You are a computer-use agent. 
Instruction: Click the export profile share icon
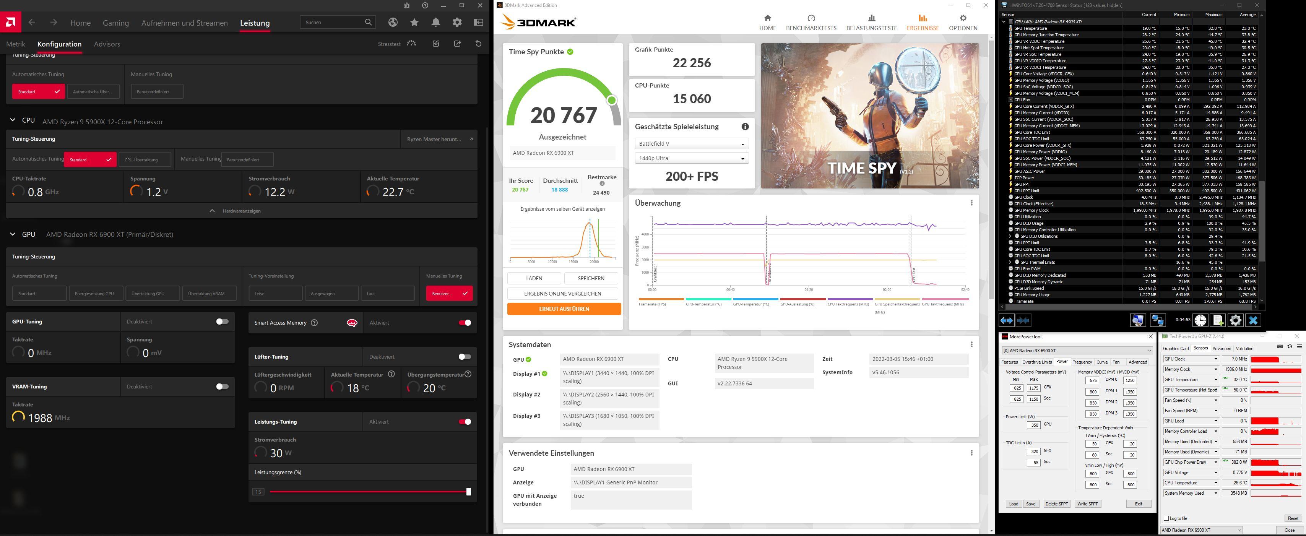[x=457, y=44]
